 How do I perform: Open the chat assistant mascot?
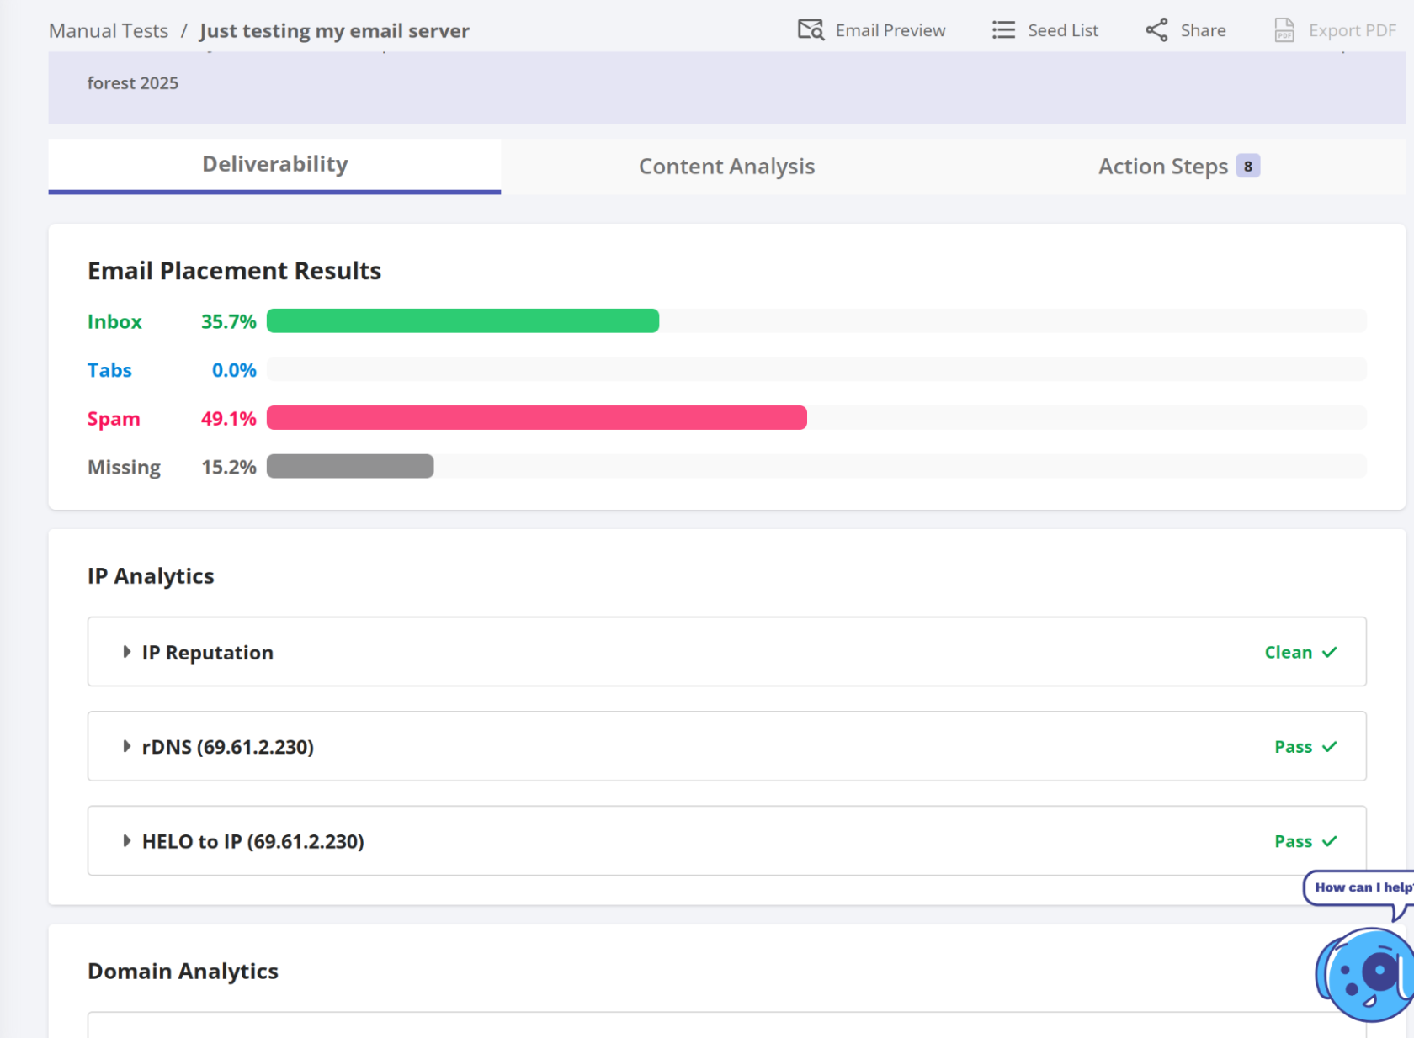point(1365,974)
